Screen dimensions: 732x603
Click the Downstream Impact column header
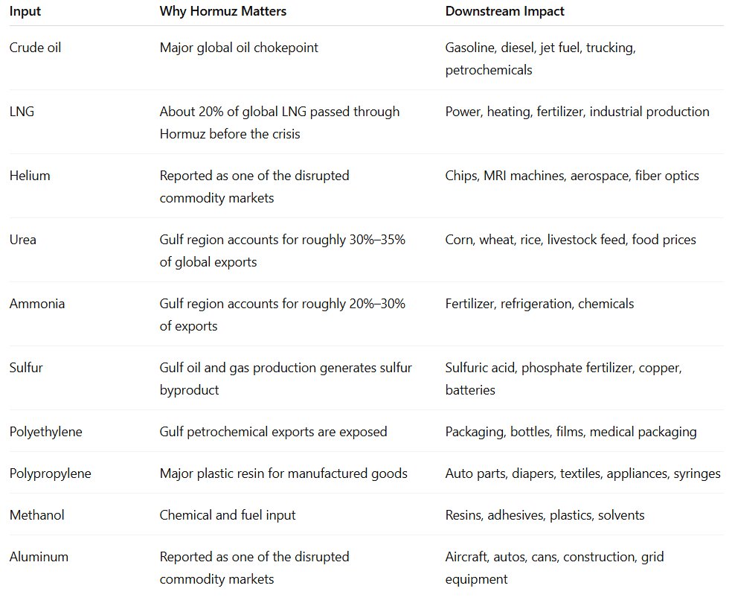click(504, 11)
